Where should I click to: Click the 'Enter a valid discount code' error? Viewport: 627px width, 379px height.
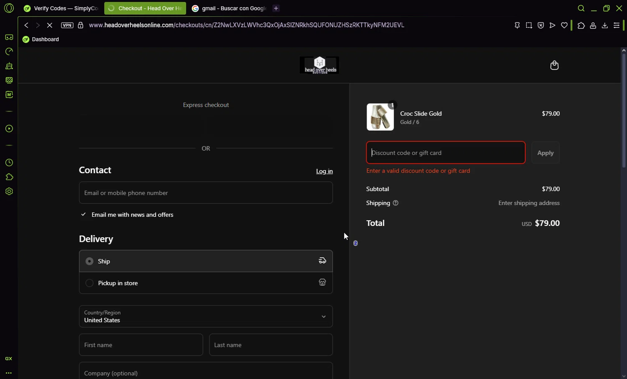coord(418,171)
